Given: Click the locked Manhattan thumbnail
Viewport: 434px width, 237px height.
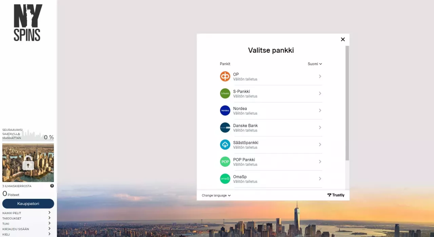Looking at the screenshot, I should coord(28,163).
